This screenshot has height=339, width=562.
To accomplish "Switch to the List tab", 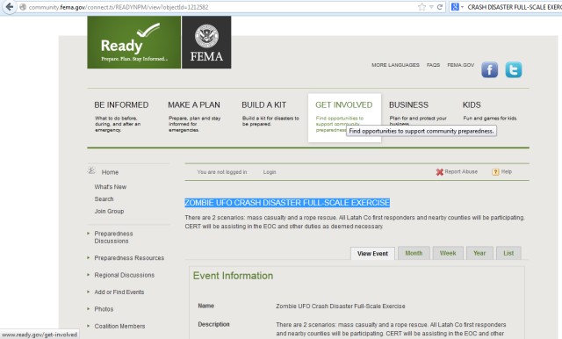I will click(x=508, y=253).
